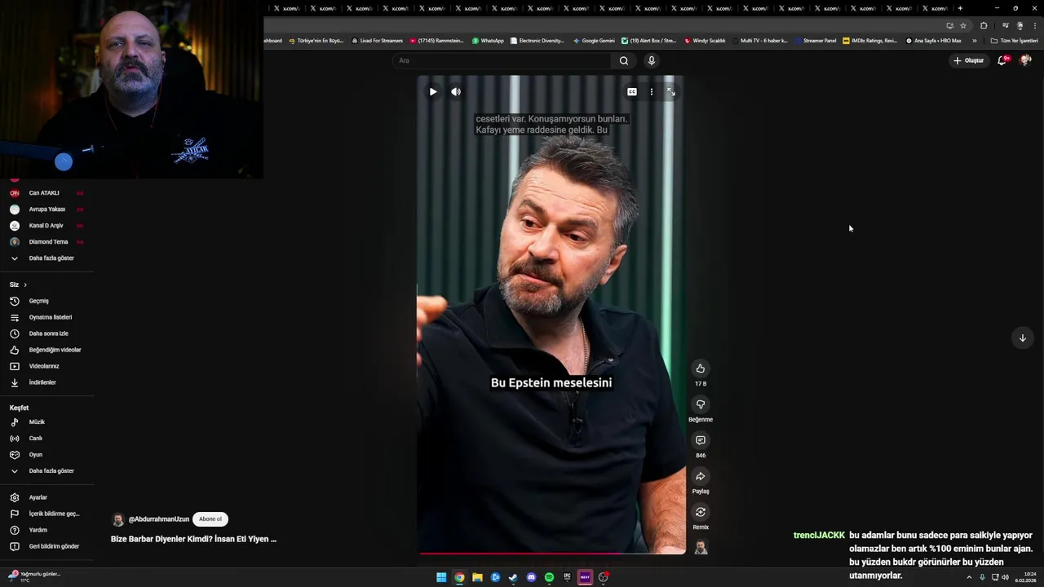
Task: Open the Remix option
Action: pos(701,512)
